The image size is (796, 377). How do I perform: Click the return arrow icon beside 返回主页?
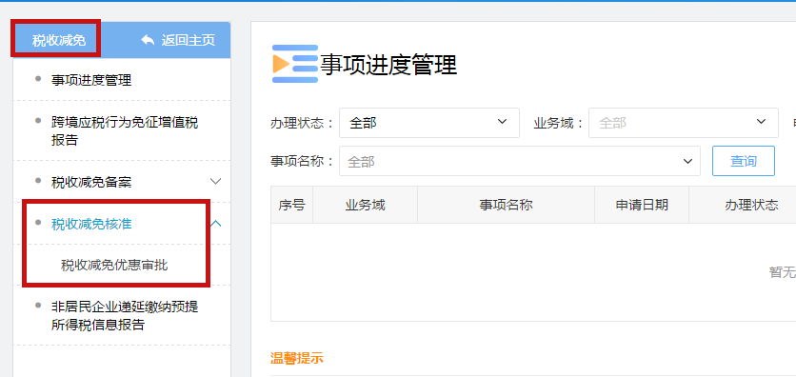coord(148,40)
